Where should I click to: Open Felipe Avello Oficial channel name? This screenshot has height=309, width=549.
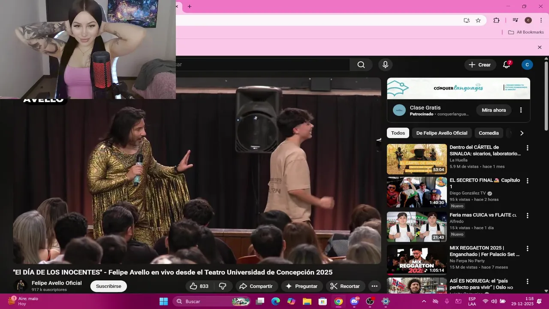57,283
